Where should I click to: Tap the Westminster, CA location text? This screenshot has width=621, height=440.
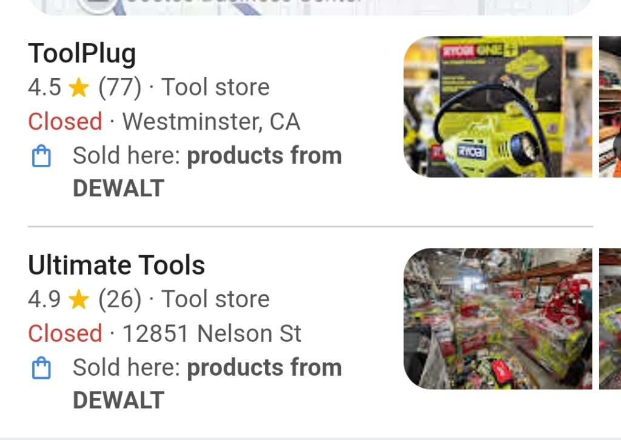[211, 122]
